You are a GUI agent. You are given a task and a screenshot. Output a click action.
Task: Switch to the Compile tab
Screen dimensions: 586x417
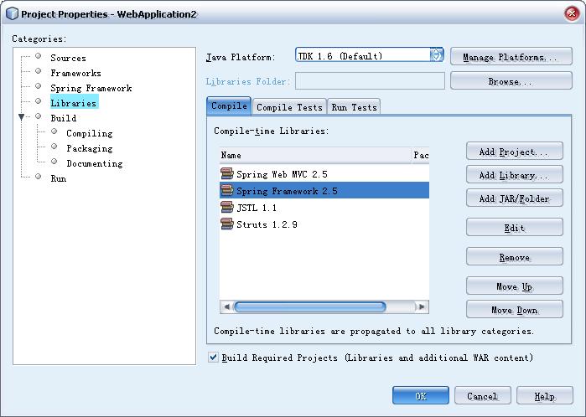pos(229,106)
